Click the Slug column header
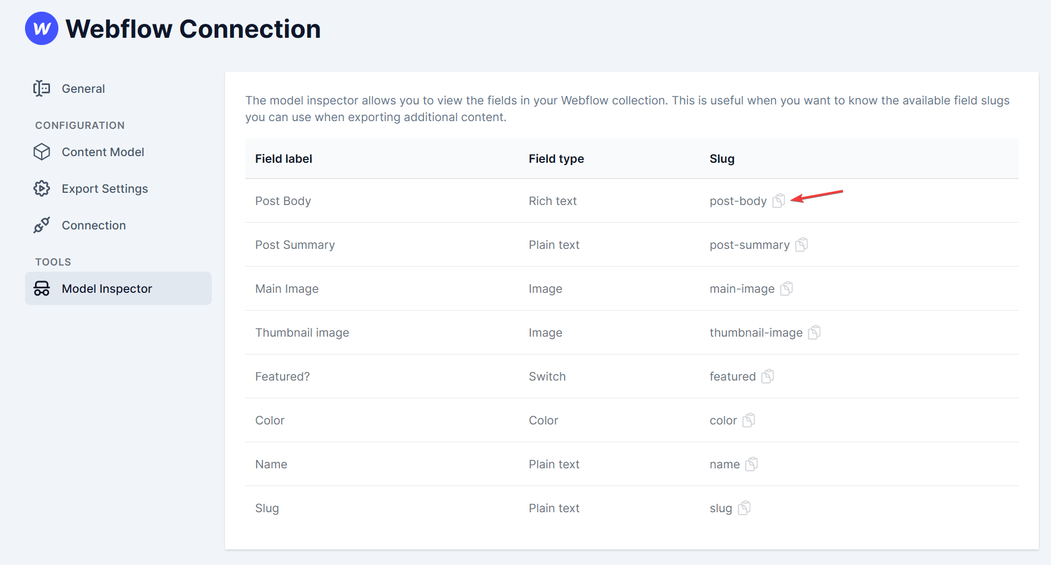This screenshot has width=1051, height=565. 722,159
